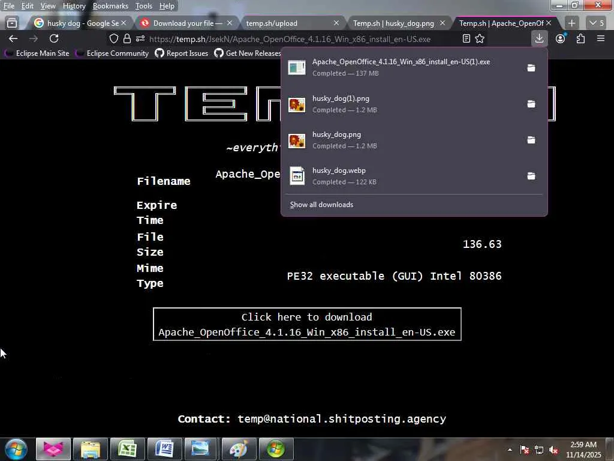
Task: Open Get New Releases bookmark
Action: [248, 53]
